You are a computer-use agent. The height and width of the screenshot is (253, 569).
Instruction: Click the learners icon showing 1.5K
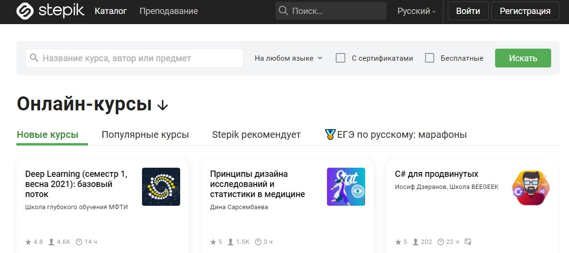pos(230,242)
